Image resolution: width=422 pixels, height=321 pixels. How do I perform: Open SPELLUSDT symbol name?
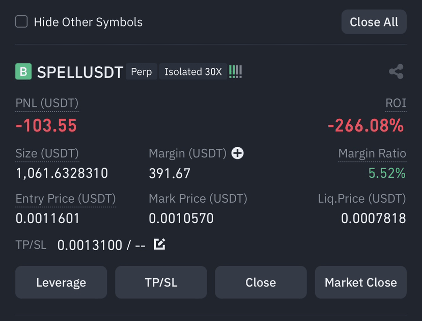[x=80, y=72]
